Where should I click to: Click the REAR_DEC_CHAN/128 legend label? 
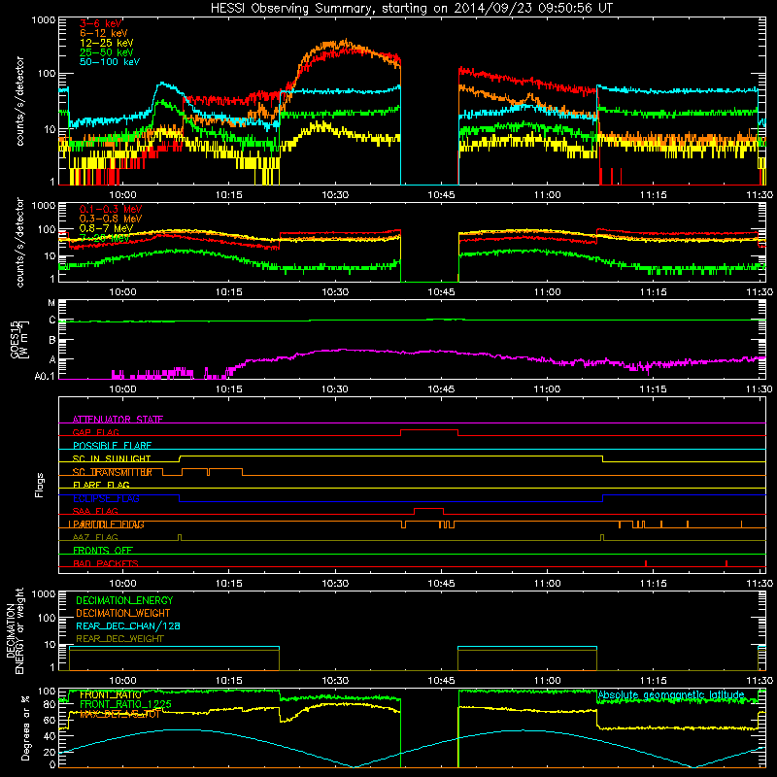coord(128,625)
